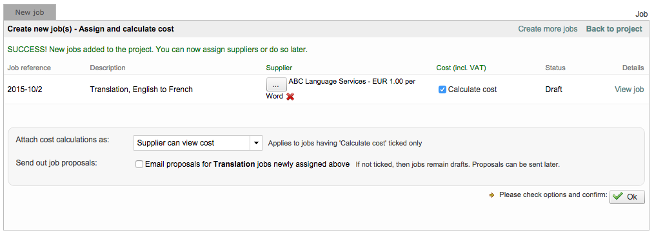Open the Create more jobs link

coord(548,29)
